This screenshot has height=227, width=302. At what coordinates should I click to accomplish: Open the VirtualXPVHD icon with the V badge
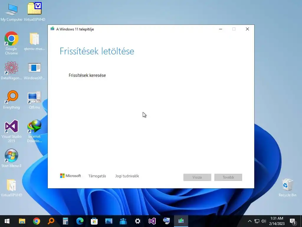click(34, 12)
